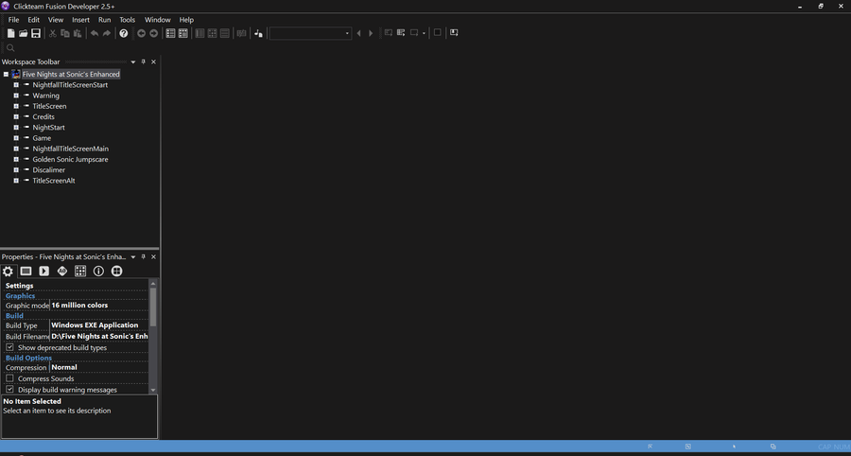Image resolution: width=851 pixels, height=456 pixels.
Task: Collapse the Five Nights at Sonic's Enhanced root
Action: click(x=6, y=75)
